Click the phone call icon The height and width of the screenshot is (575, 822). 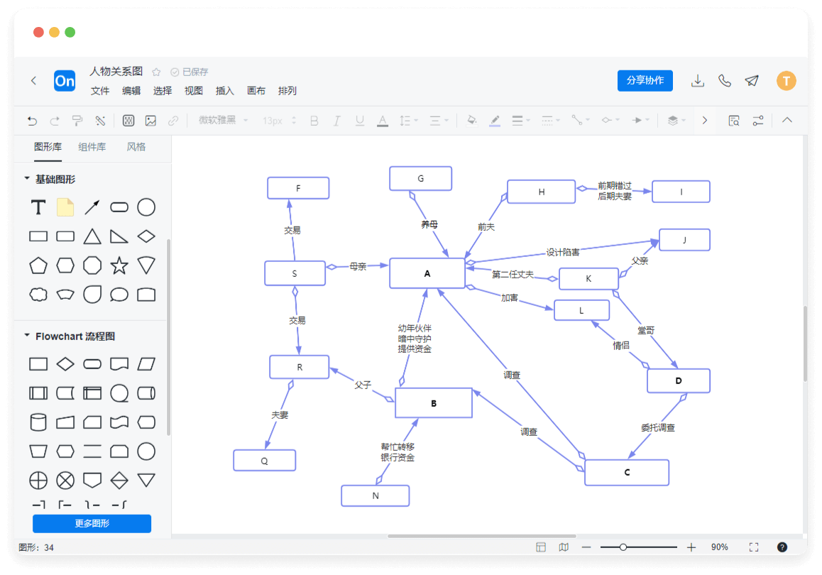point(725,81)
